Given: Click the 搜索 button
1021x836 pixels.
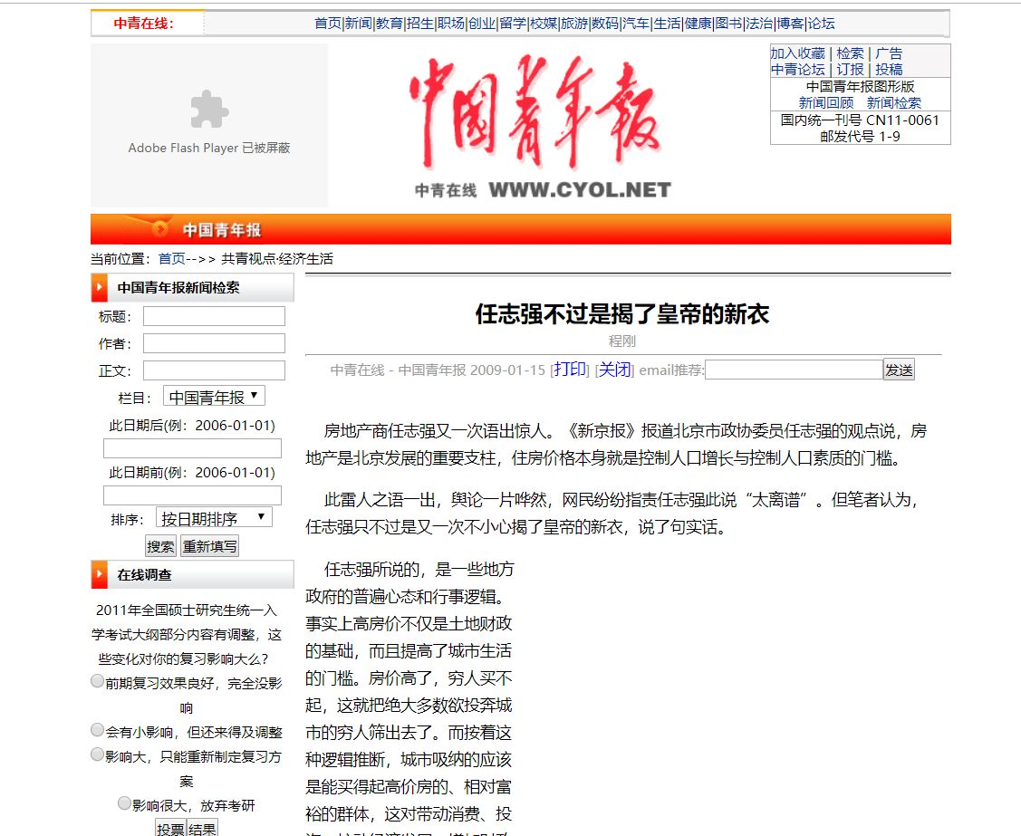Looking at the screenshot, I should 160,545.
